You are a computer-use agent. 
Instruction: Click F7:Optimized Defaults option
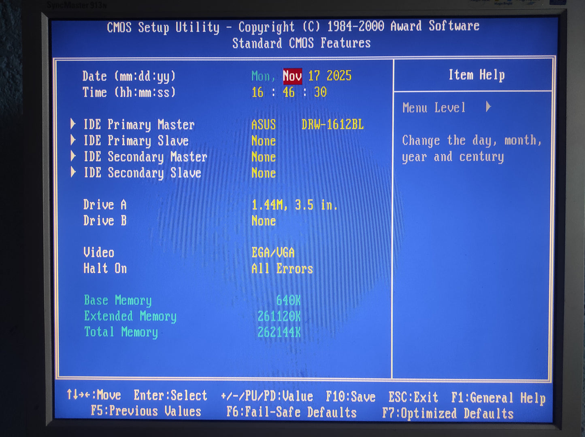447,413
